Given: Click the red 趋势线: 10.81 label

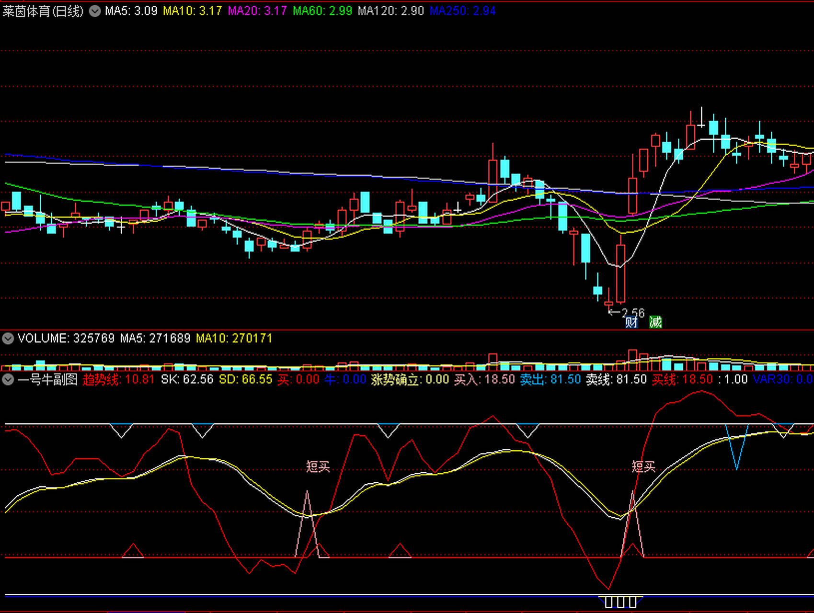Looking at the screenshot, I should (x=118, y=380).
